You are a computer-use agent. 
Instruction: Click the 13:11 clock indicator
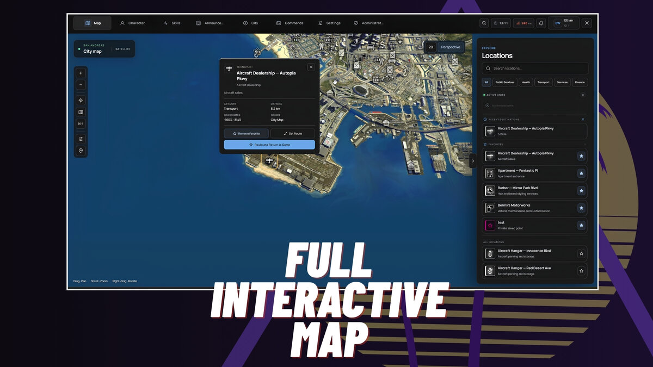[501, 23]
